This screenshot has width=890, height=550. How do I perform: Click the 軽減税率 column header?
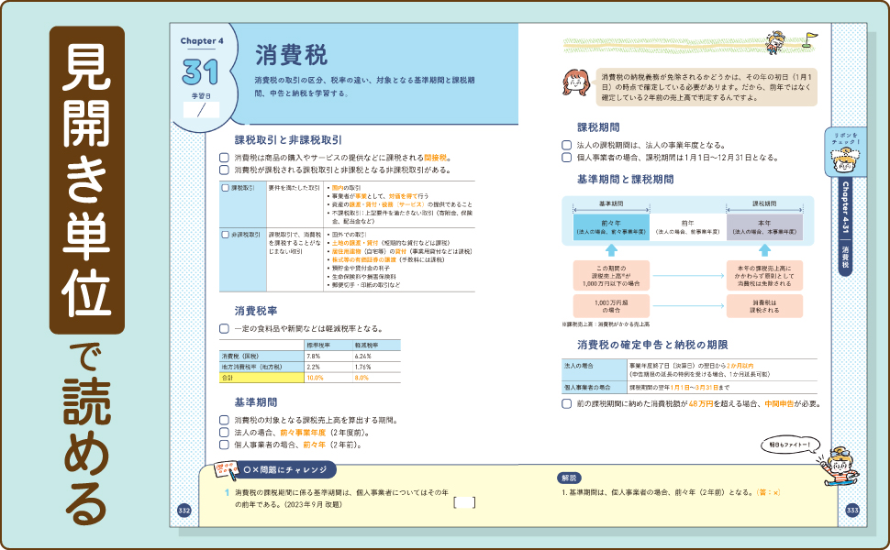pos(367,346)
